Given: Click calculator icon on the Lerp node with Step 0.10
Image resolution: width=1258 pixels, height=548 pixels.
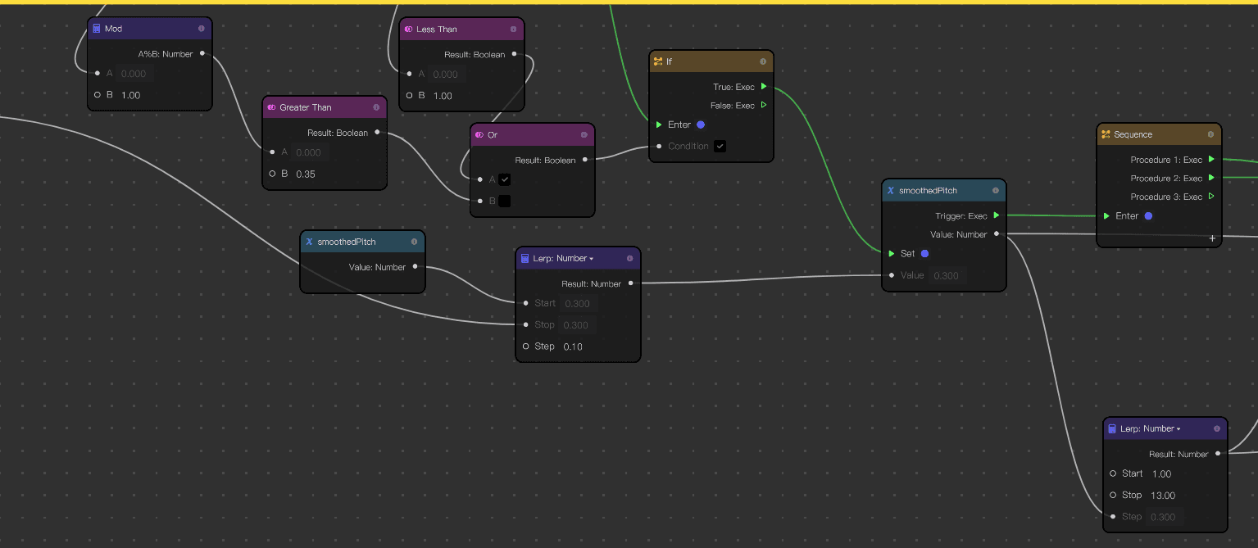Looking at the screenshot, I should [x=525, y=258].
